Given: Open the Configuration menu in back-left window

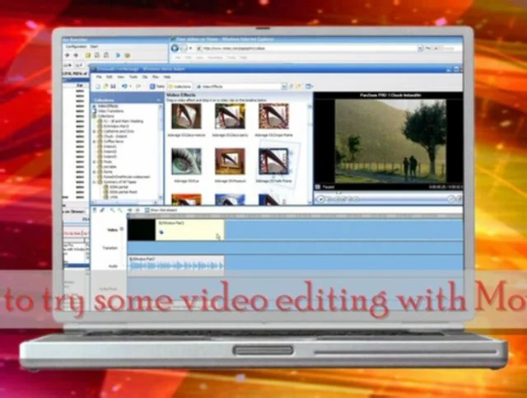Looking at the screenshot, I should 76,46.
